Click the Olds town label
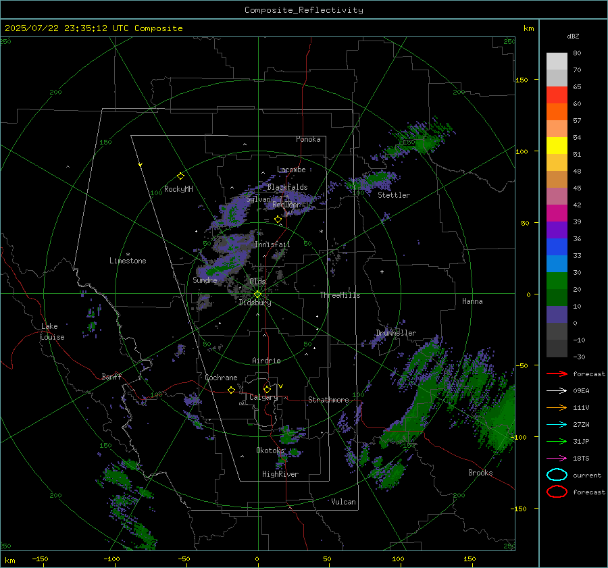This screenshot has width=608, height=568. (x=257, y=282)
